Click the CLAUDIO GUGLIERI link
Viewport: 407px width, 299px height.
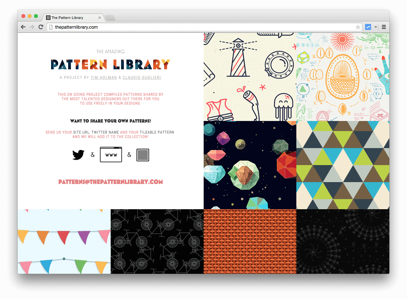(142, 77)
